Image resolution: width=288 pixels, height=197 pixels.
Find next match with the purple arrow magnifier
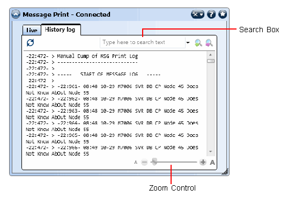click(x=209, y=43)
